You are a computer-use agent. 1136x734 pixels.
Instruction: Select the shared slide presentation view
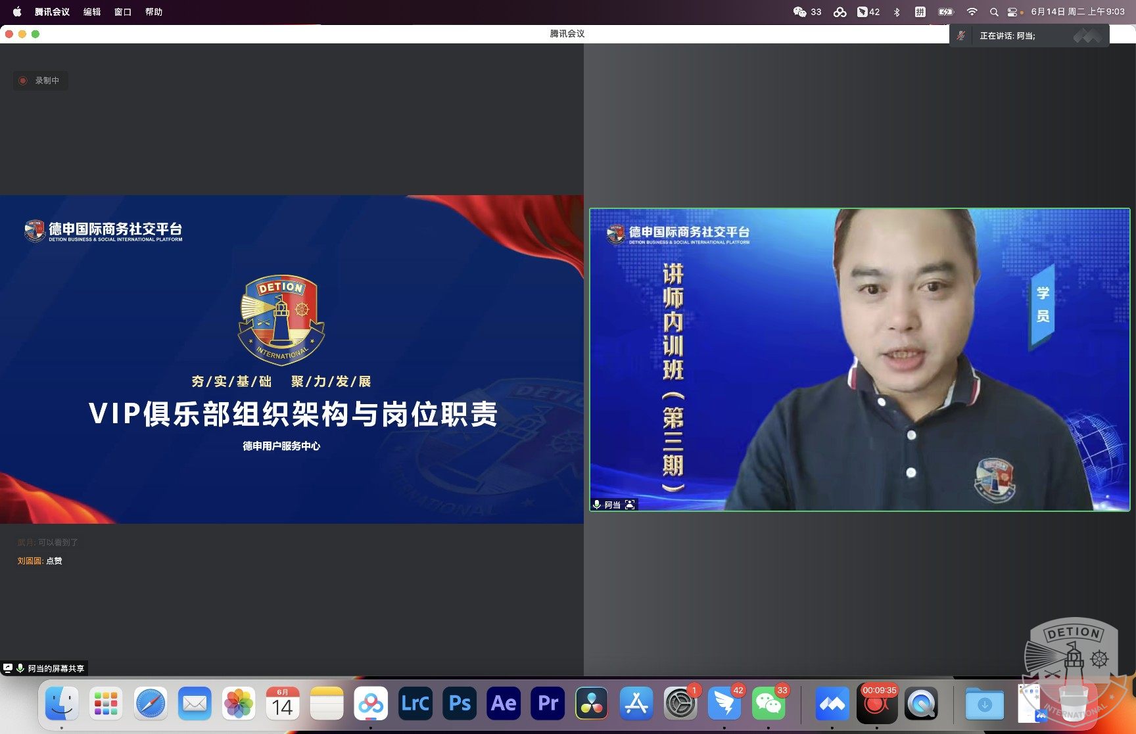(291, 359)
